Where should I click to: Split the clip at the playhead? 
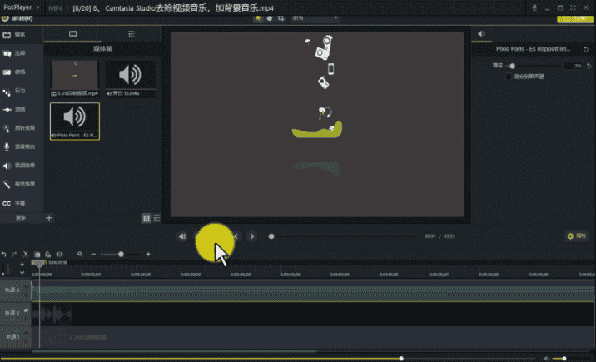pos(59,254)
